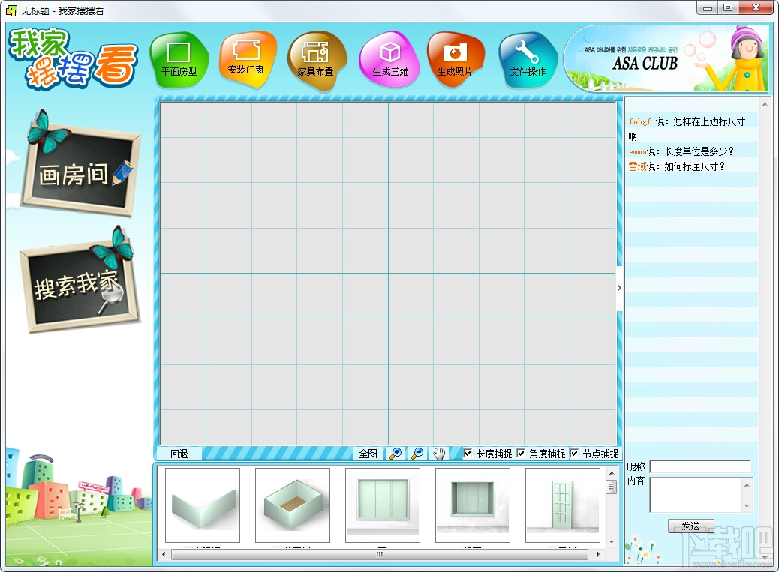Screen dimensions: 779x572
Task: Click the zoom in magnifier icon
Action: 396,454
